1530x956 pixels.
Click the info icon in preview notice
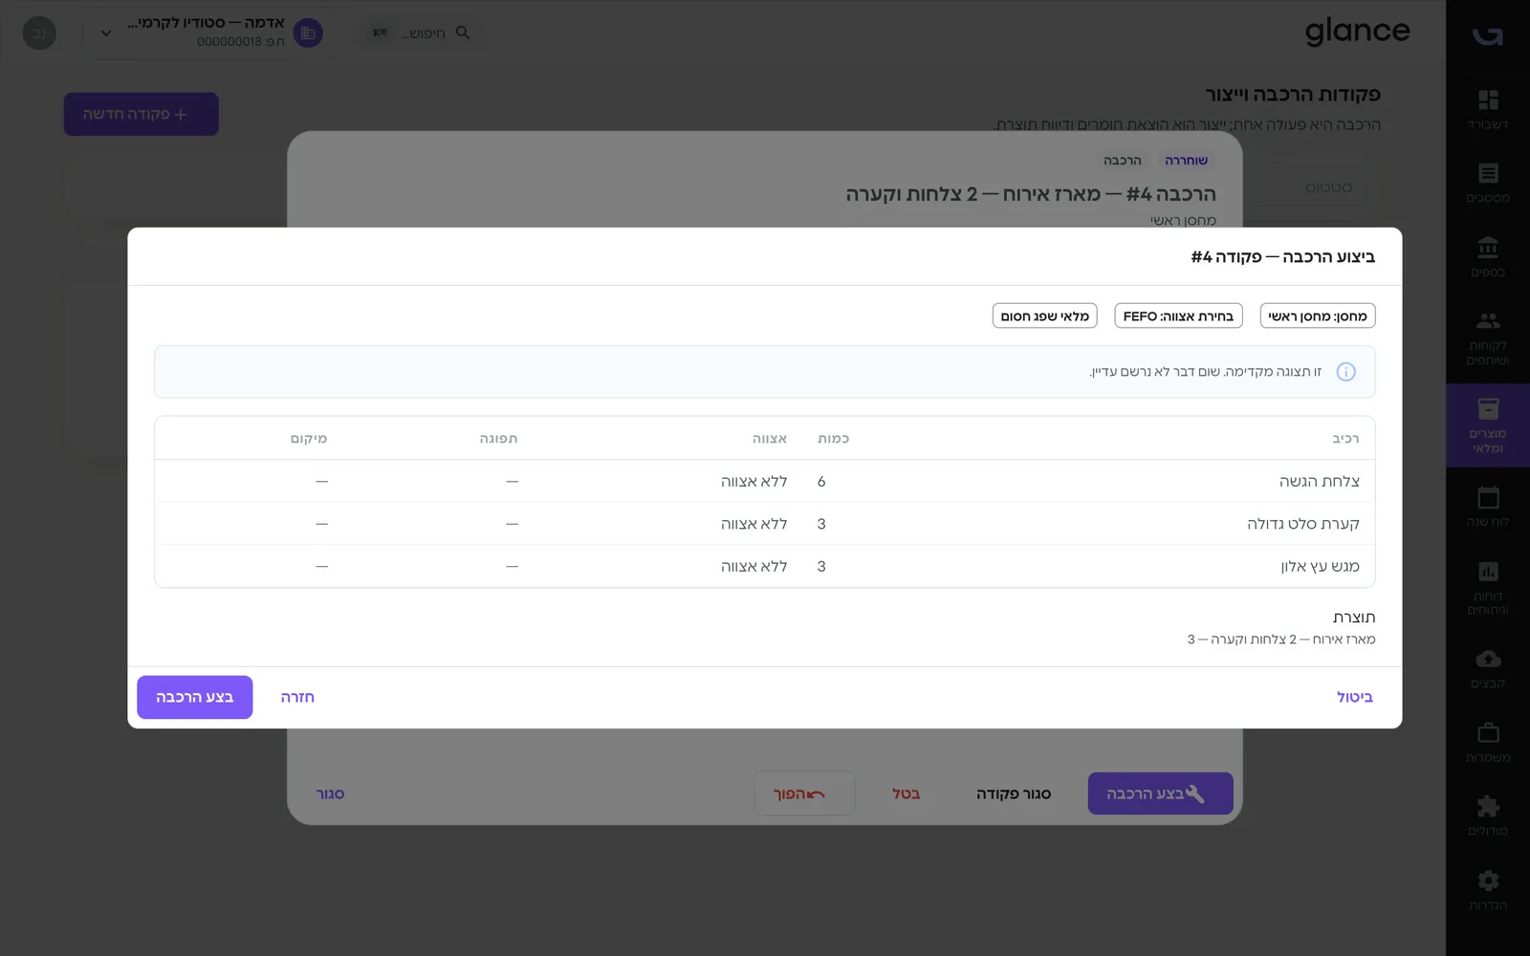tap(1345, 372)
